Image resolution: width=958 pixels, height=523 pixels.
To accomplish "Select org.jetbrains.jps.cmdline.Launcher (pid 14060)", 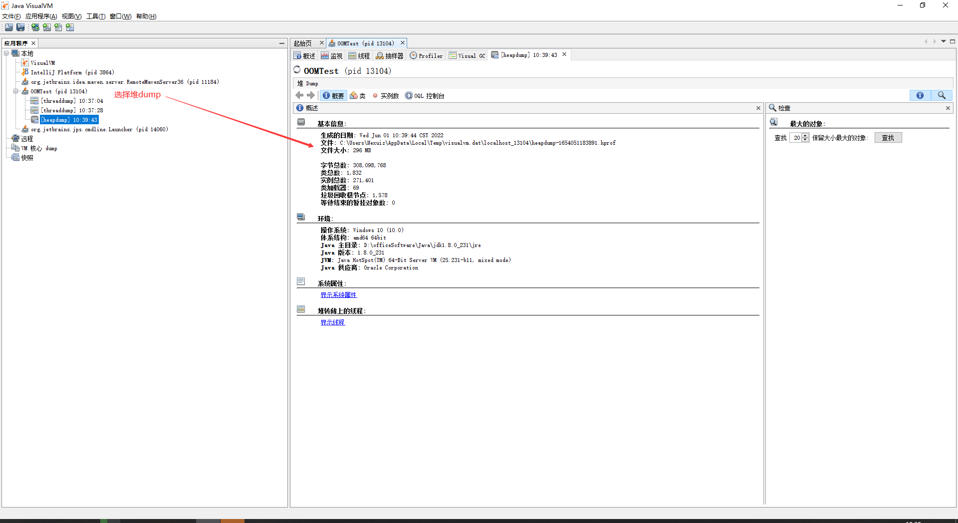I will coord(99,129).
